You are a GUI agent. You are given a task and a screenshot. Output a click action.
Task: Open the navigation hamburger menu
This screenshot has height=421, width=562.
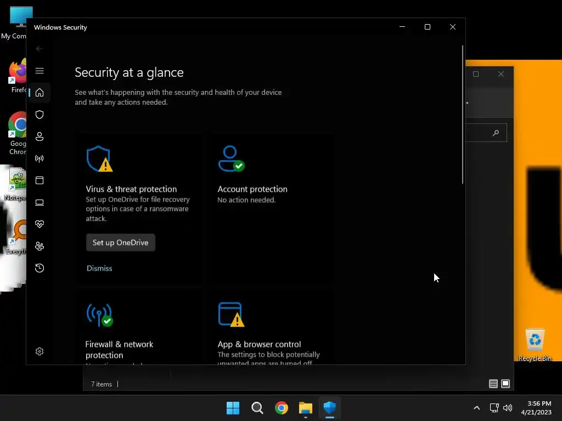[40, 71]
